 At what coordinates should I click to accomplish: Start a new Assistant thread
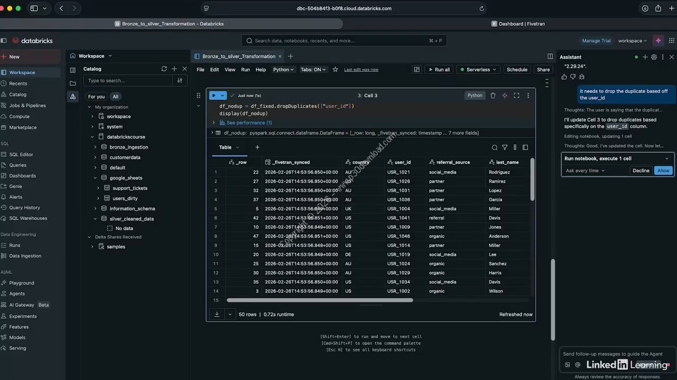click(x=645, y=57)
